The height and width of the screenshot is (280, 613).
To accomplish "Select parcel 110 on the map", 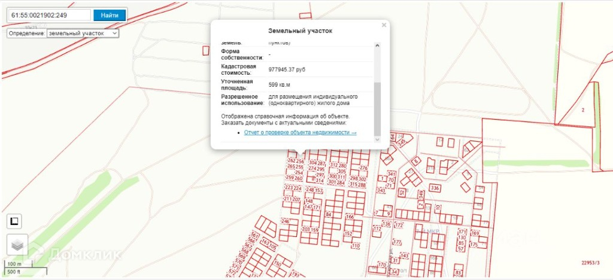I will [356, 246].
